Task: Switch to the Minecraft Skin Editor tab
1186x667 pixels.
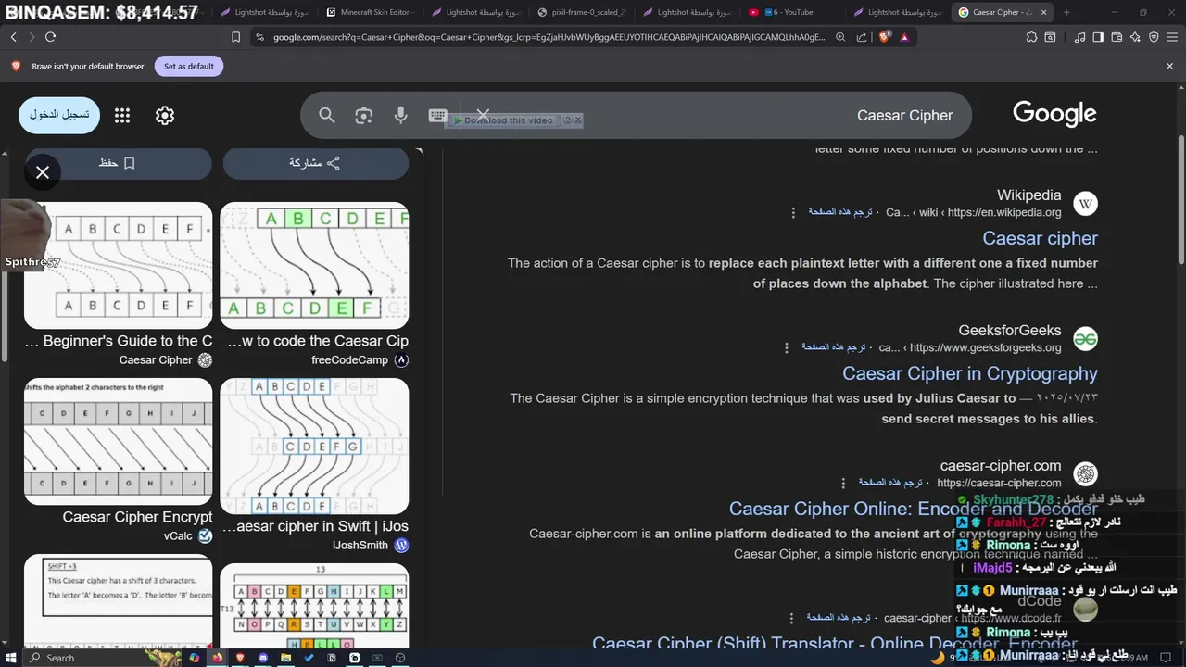Action: pyautogui.click(x=372, y=12)
